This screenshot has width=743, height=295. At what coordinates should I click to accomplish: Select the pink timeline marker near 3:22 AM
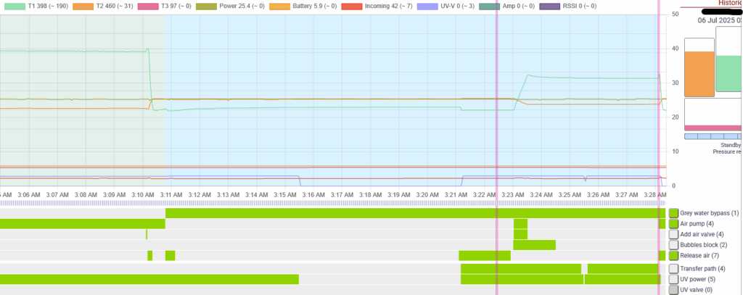[x=496, y=147]
